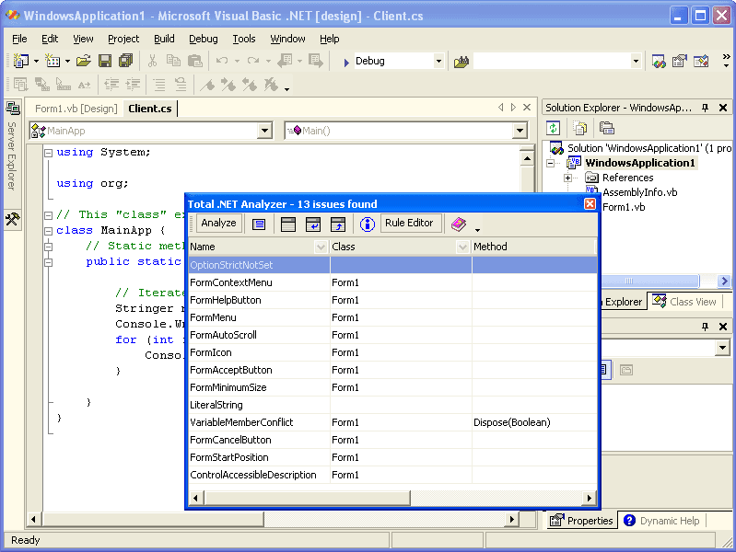Open the Name column filter dropdown
This screenshot has width=736, height=552.
321,247
